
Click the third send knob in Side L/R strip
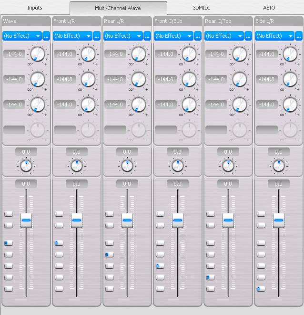(289, 105)
